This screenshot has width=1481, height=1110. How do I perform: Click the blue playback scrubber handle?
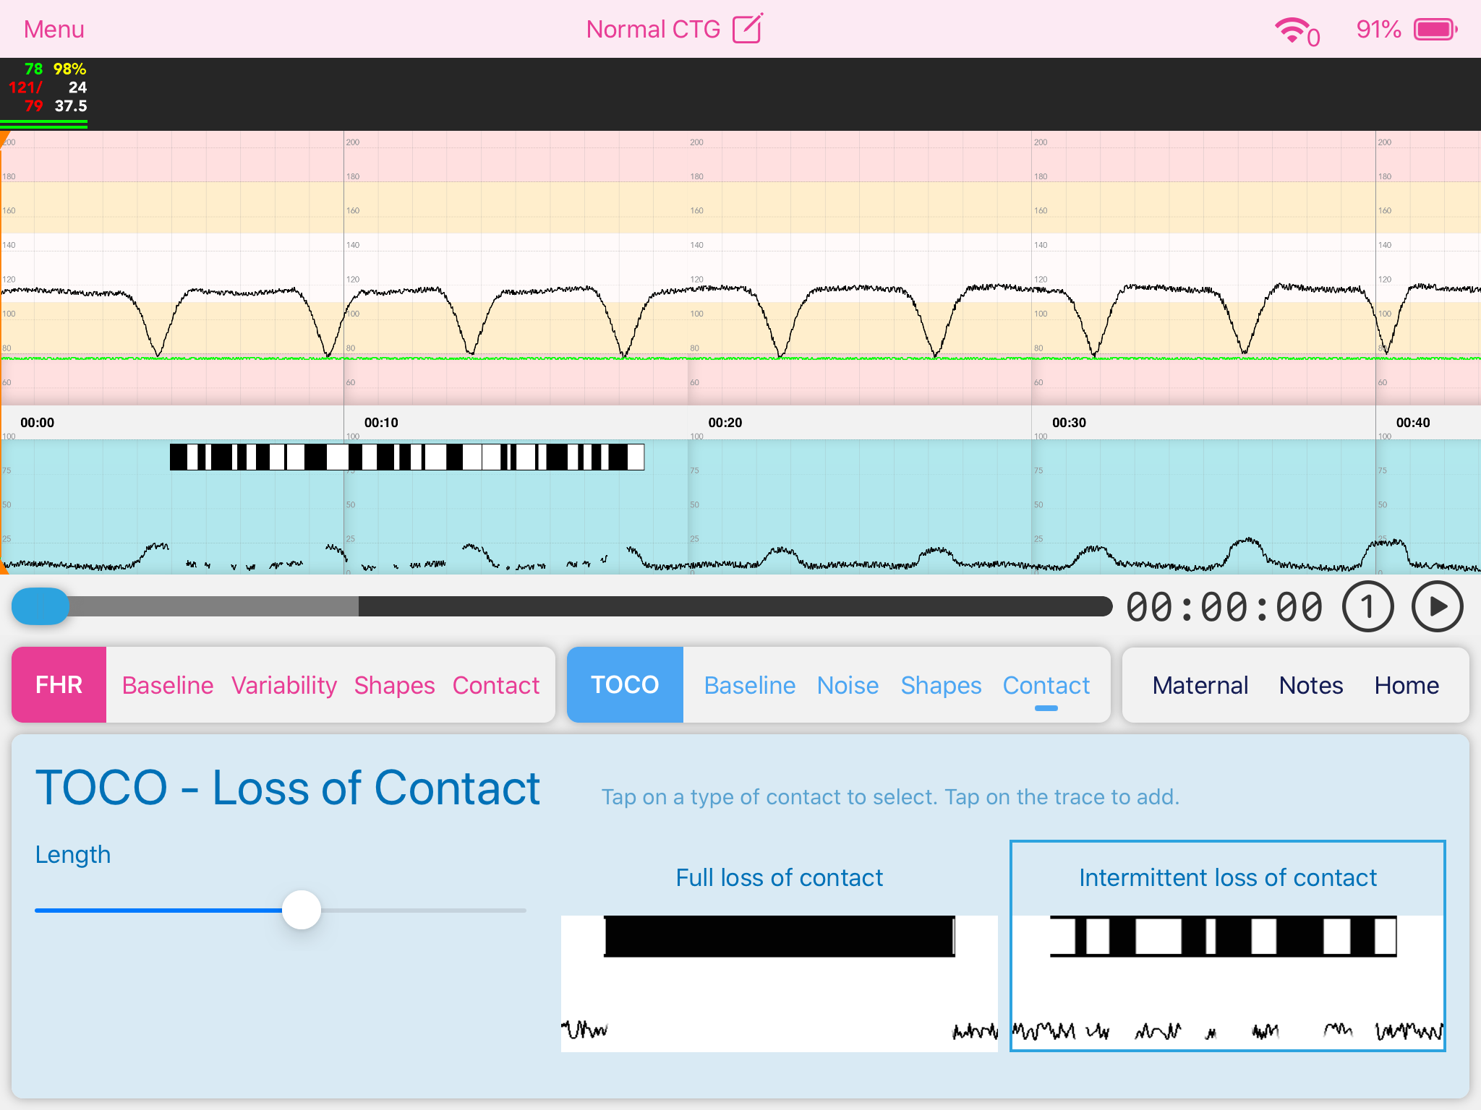pos(40,606)
